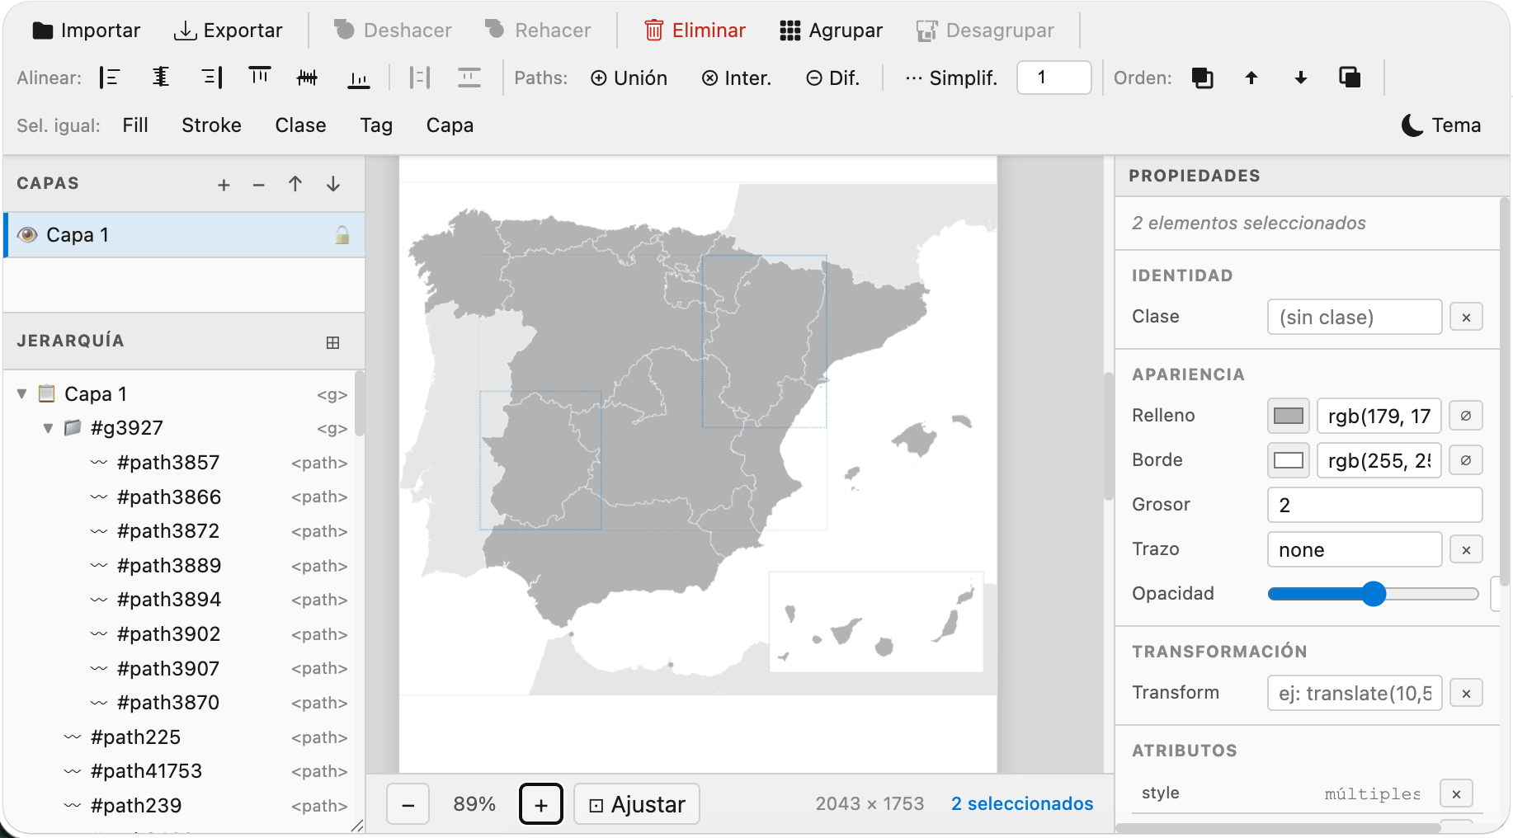The image size is (1513, 838).
Task: Zoom in with the plus button
Action: [x=541, y=804]
